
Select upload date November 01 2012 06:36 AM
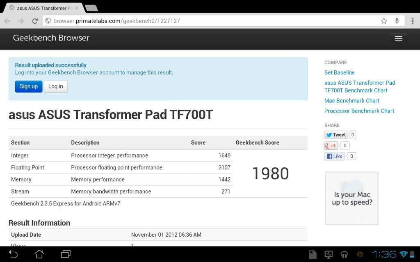coord(166,235)
